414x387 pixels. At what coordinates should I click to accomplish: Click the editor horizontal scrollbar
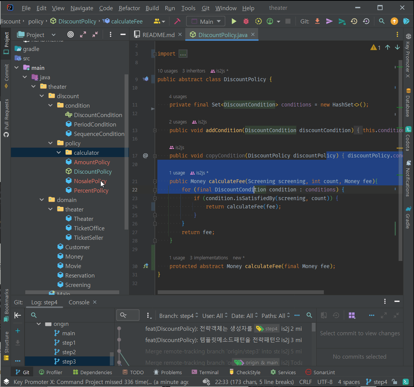click(240, 292)
